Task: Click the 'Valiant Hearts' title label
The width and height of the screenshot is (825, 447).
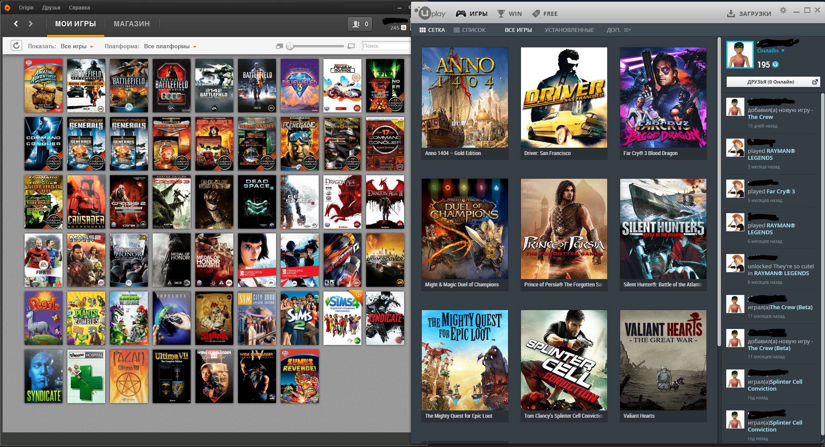Action: (x=639, y=416)
